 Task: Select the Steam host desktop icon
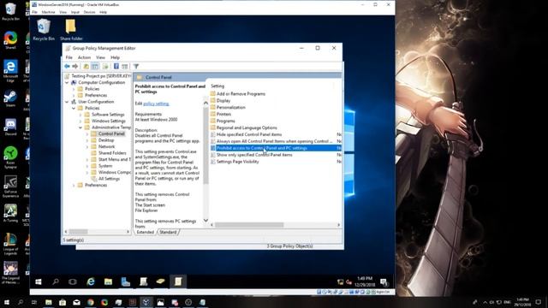(x=10, y=99)
